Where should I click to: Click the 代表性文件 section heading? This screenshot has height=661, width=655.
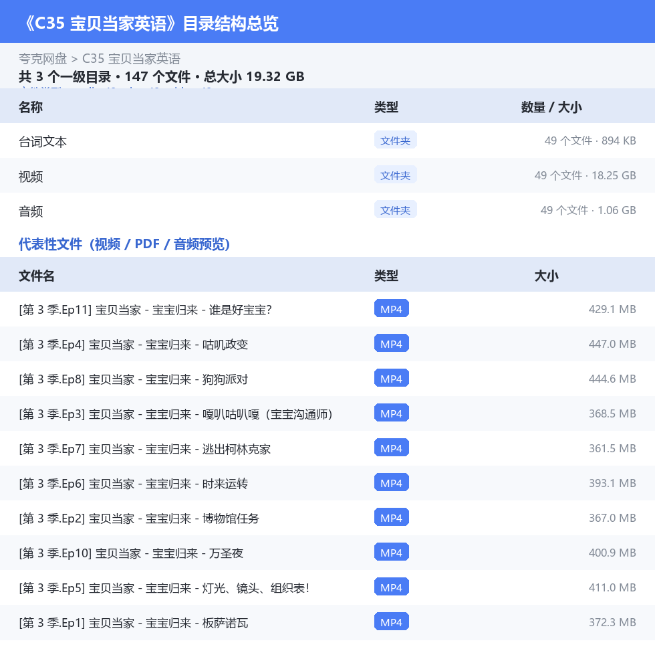click(124, 244)
